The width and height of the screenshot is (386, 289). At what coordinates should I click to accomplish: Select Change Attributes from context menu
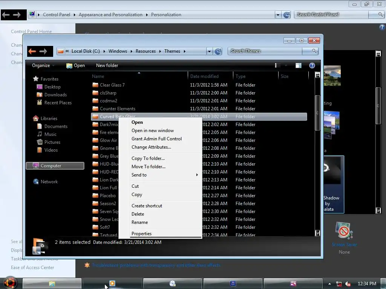152,147
